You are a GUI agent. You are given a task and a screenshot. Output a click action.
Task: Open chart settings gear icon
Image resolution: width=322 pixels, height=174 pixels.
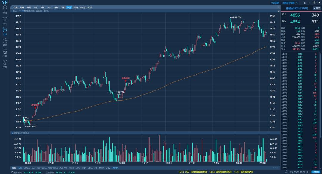coord(278,11)
